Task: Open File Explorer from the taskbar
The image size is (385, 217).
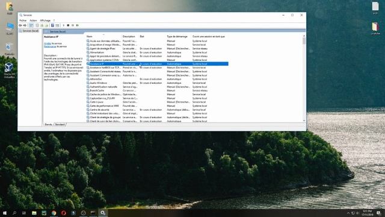Action: coord(34,213)
